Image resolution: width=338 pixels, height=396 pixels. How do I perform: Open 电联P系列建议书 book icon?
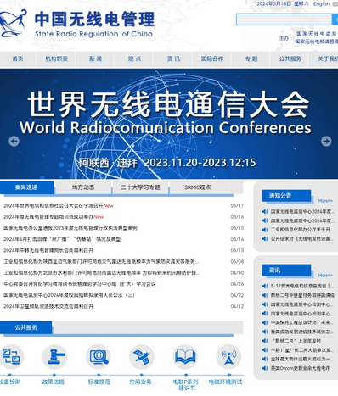click(x=185, y=357)
